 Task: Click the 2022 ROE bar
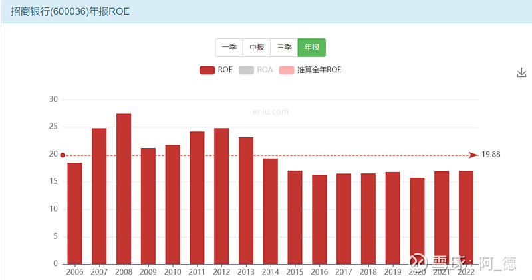tap(466, 218)
